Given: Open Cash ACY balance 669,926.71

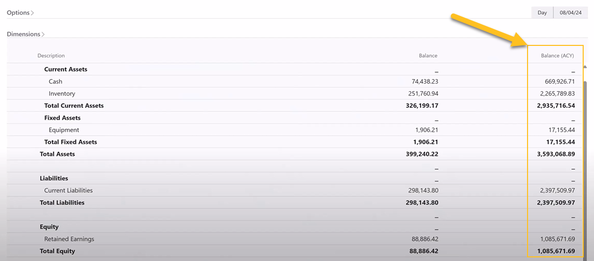Looking at the screenshot, I should tap(559, 81).
